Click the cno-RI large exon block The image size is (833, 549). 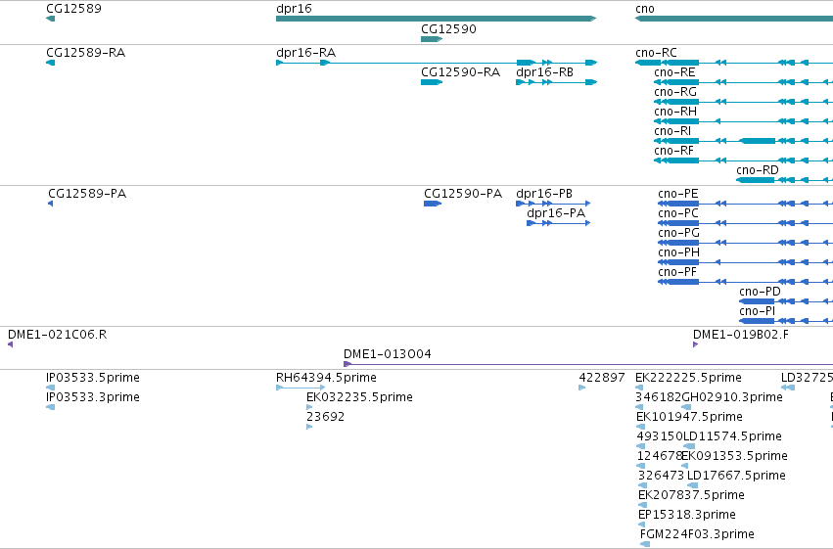point(758,141)
